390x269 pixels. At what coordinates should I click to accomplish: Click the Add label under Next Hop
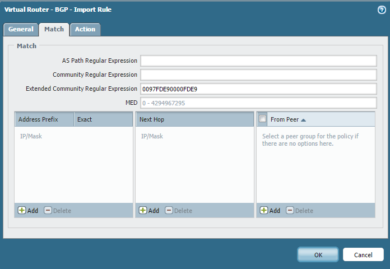tap(154, 211)
